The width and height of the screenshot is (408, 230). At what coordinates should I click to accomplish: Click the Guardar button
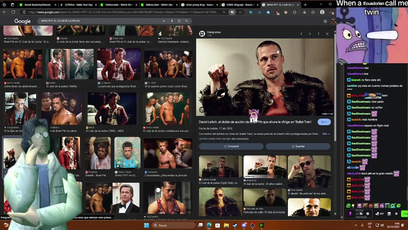point(298,146)
